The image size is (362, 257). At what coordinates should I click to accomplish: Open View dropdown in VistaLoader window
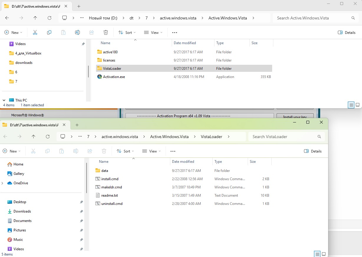click(x=151, y=151)
